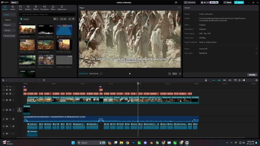Click the Cover edit icon on timeline

[19, 110]
